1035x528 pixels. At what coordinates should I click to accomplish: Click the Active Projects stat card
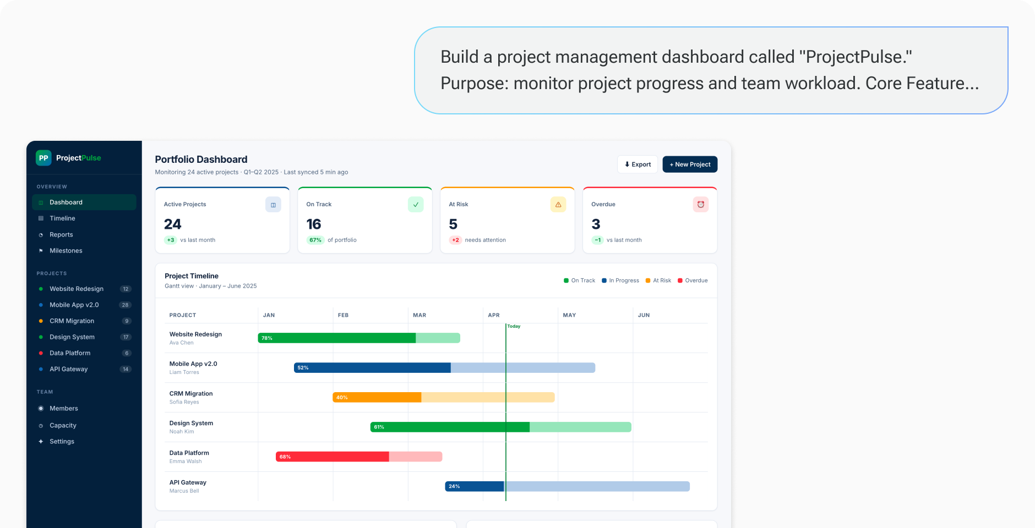[x=222, y=221]
